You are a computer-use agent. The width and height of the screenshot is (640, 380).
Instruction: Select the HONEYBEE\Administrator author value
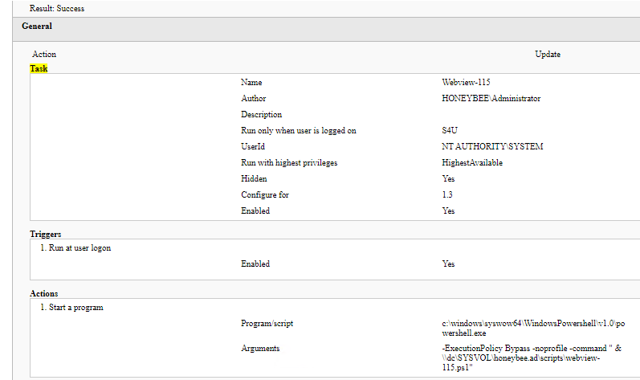(x=491, y=99)
